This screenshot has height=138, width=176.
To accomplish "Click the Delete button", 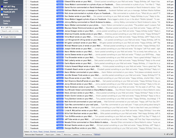I will click(x=58, y=134).
